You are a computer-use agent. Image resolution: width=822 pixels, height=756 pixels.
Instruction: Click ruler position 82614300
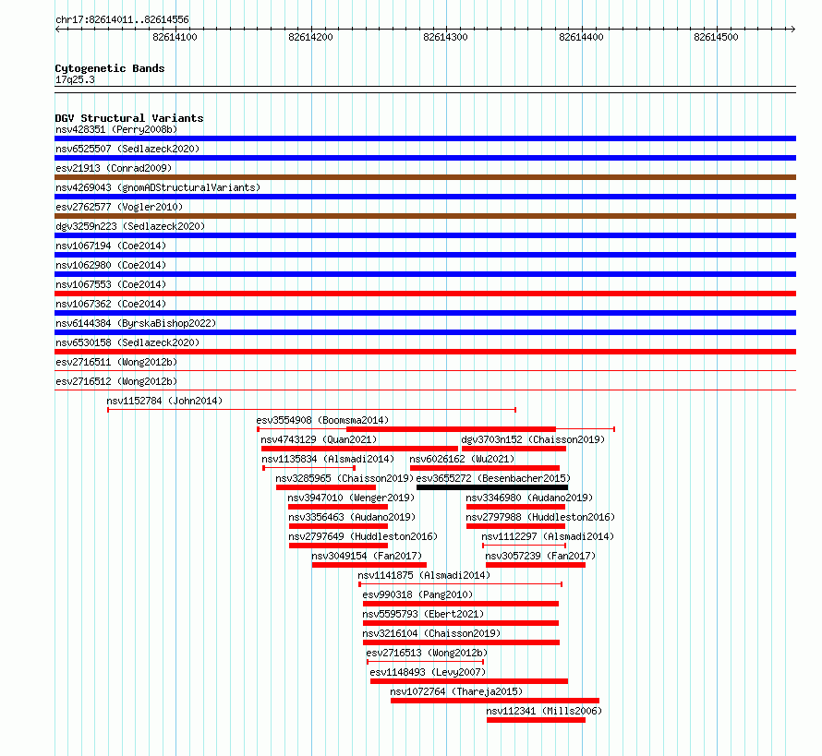click(x=445, y=37)
